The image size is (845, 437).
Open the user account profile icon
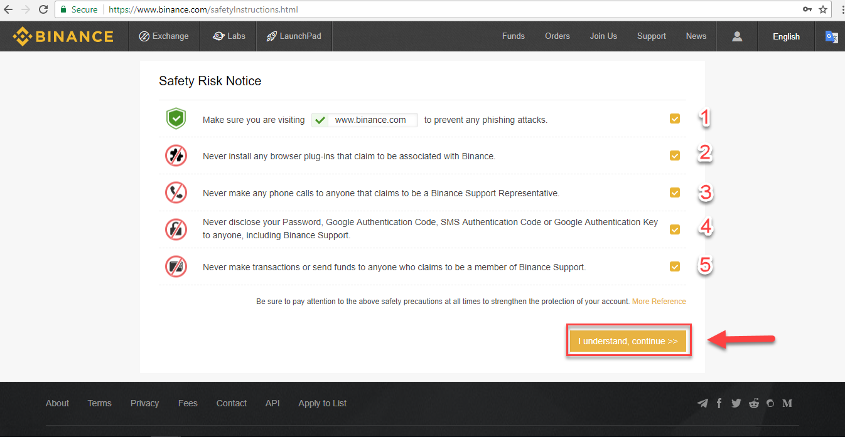(737, 36)
